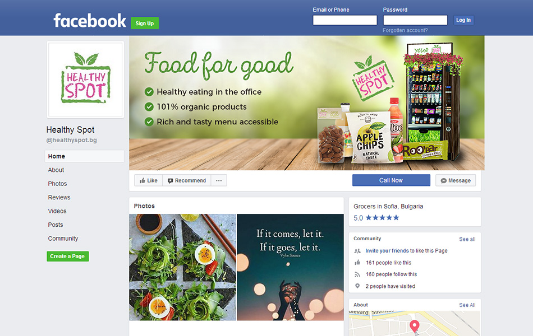Click the Like thumbs-up button
The width and height of the screenshot is (533, 336).
pyautogui.click(x=149, y=180)
